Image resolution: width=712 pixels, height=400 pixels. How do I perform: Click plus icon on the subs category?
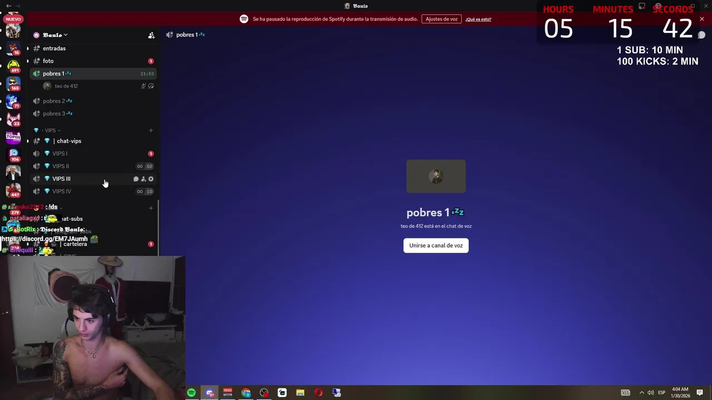(151, 208)
